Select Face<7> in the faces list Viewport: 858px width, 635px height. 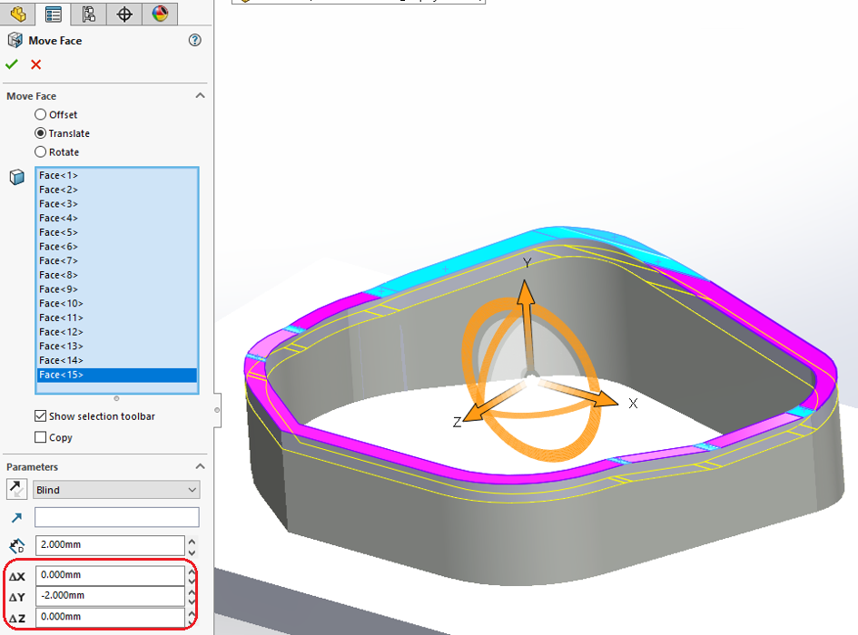coord(59,260)
